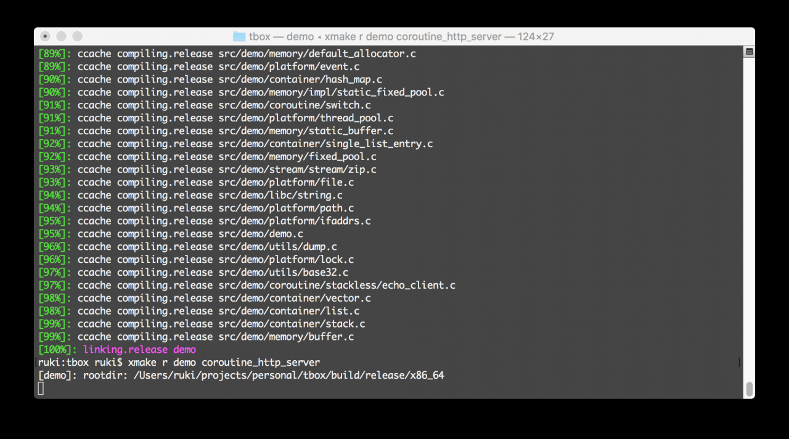Click the line with utils/dump.c
The image size is (789, 439).
[x=187, y=247]
